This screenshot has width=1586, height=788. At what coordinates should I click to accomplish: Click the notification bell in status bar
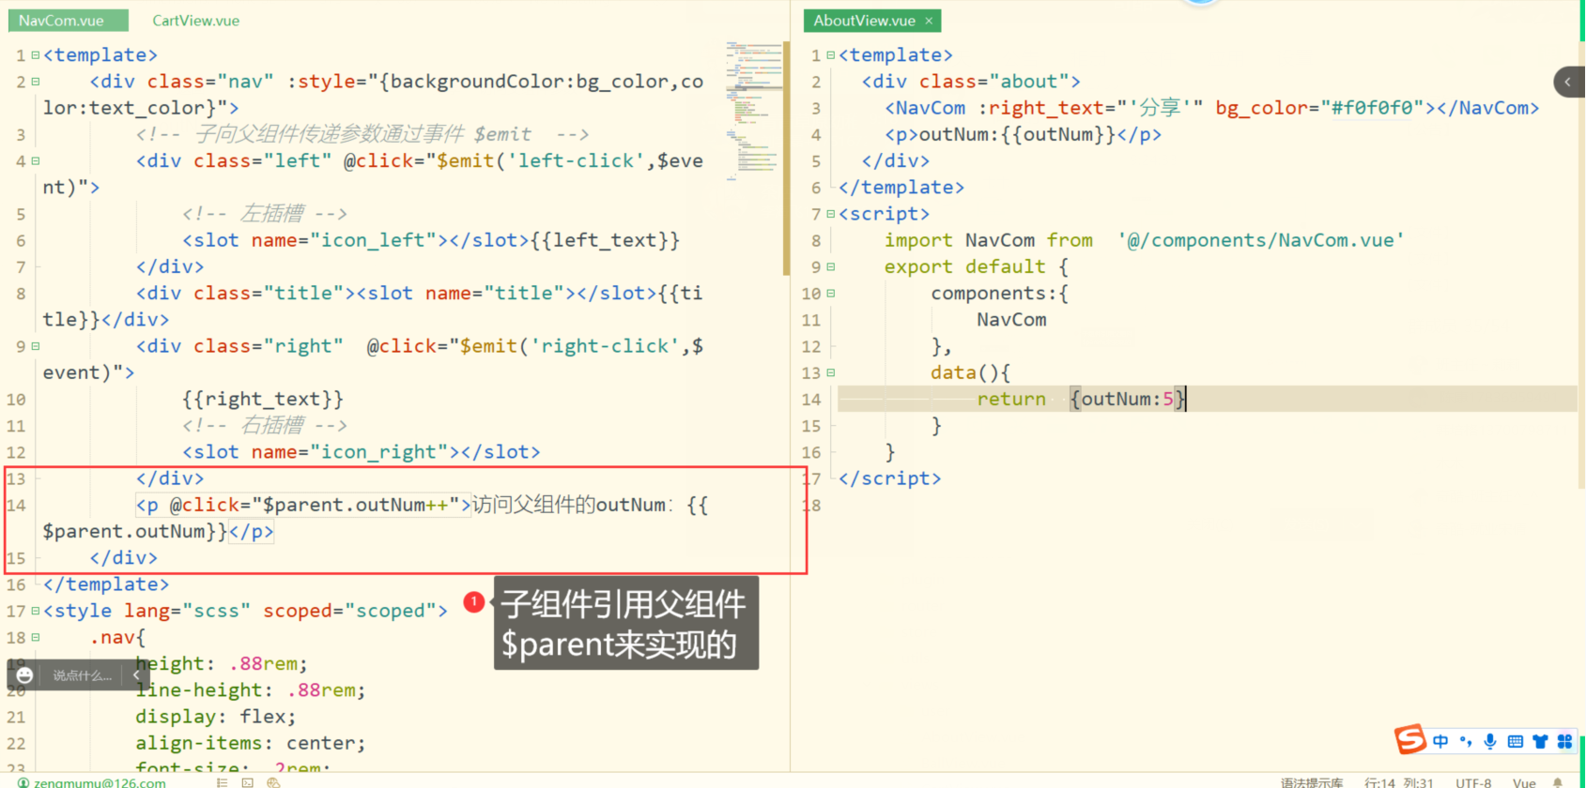(1558, 782)
